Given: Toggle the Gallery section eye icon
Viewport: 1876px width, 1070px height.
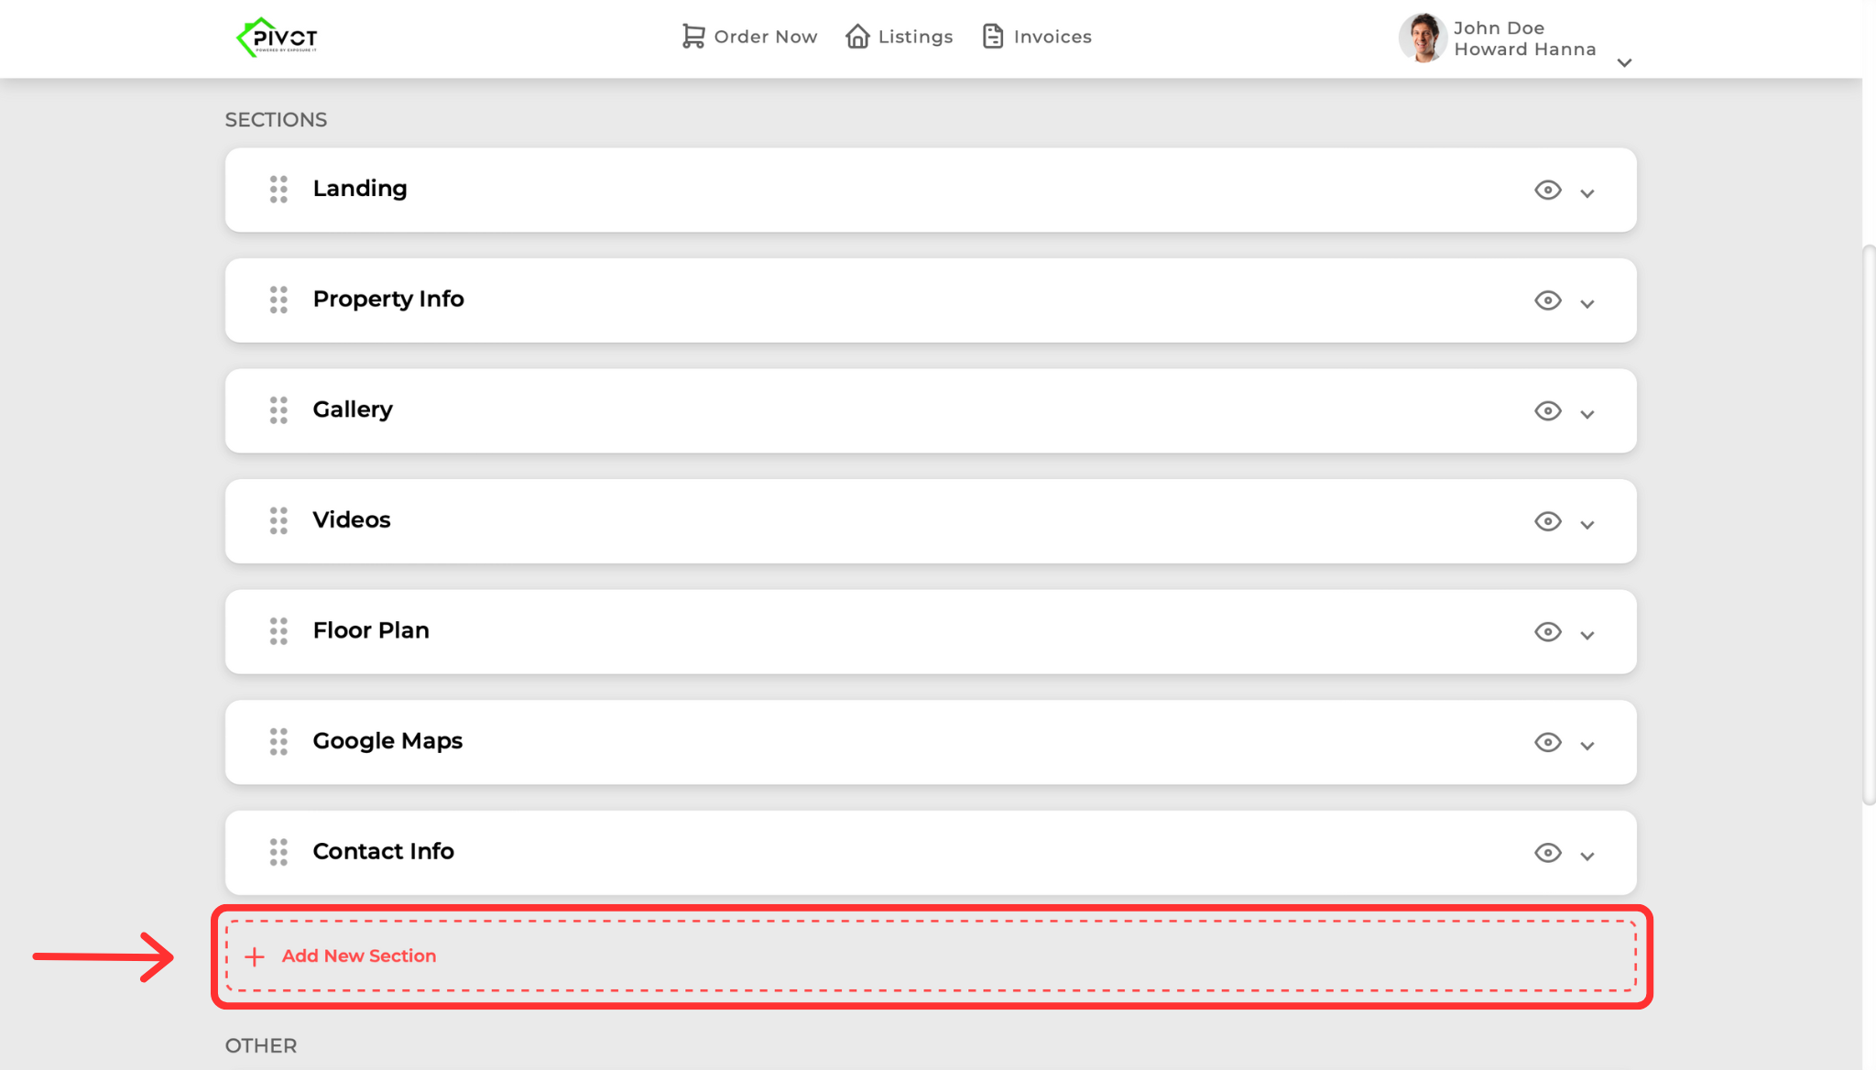Looking at the screenshot, I should point(1547,411).
